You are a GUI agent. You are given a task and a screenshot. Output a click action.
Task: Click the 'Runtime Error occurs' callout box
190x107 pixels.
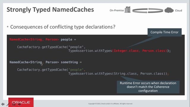pos(148,87)
